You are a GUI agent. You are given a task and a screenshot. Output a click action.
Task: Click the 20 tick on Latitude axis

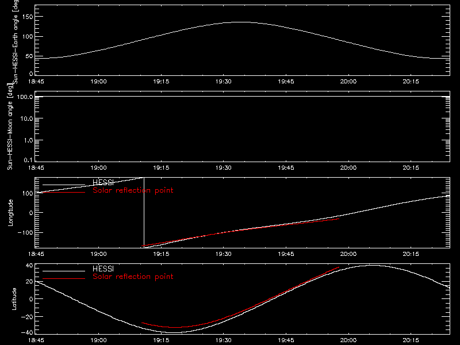point(29,282)
